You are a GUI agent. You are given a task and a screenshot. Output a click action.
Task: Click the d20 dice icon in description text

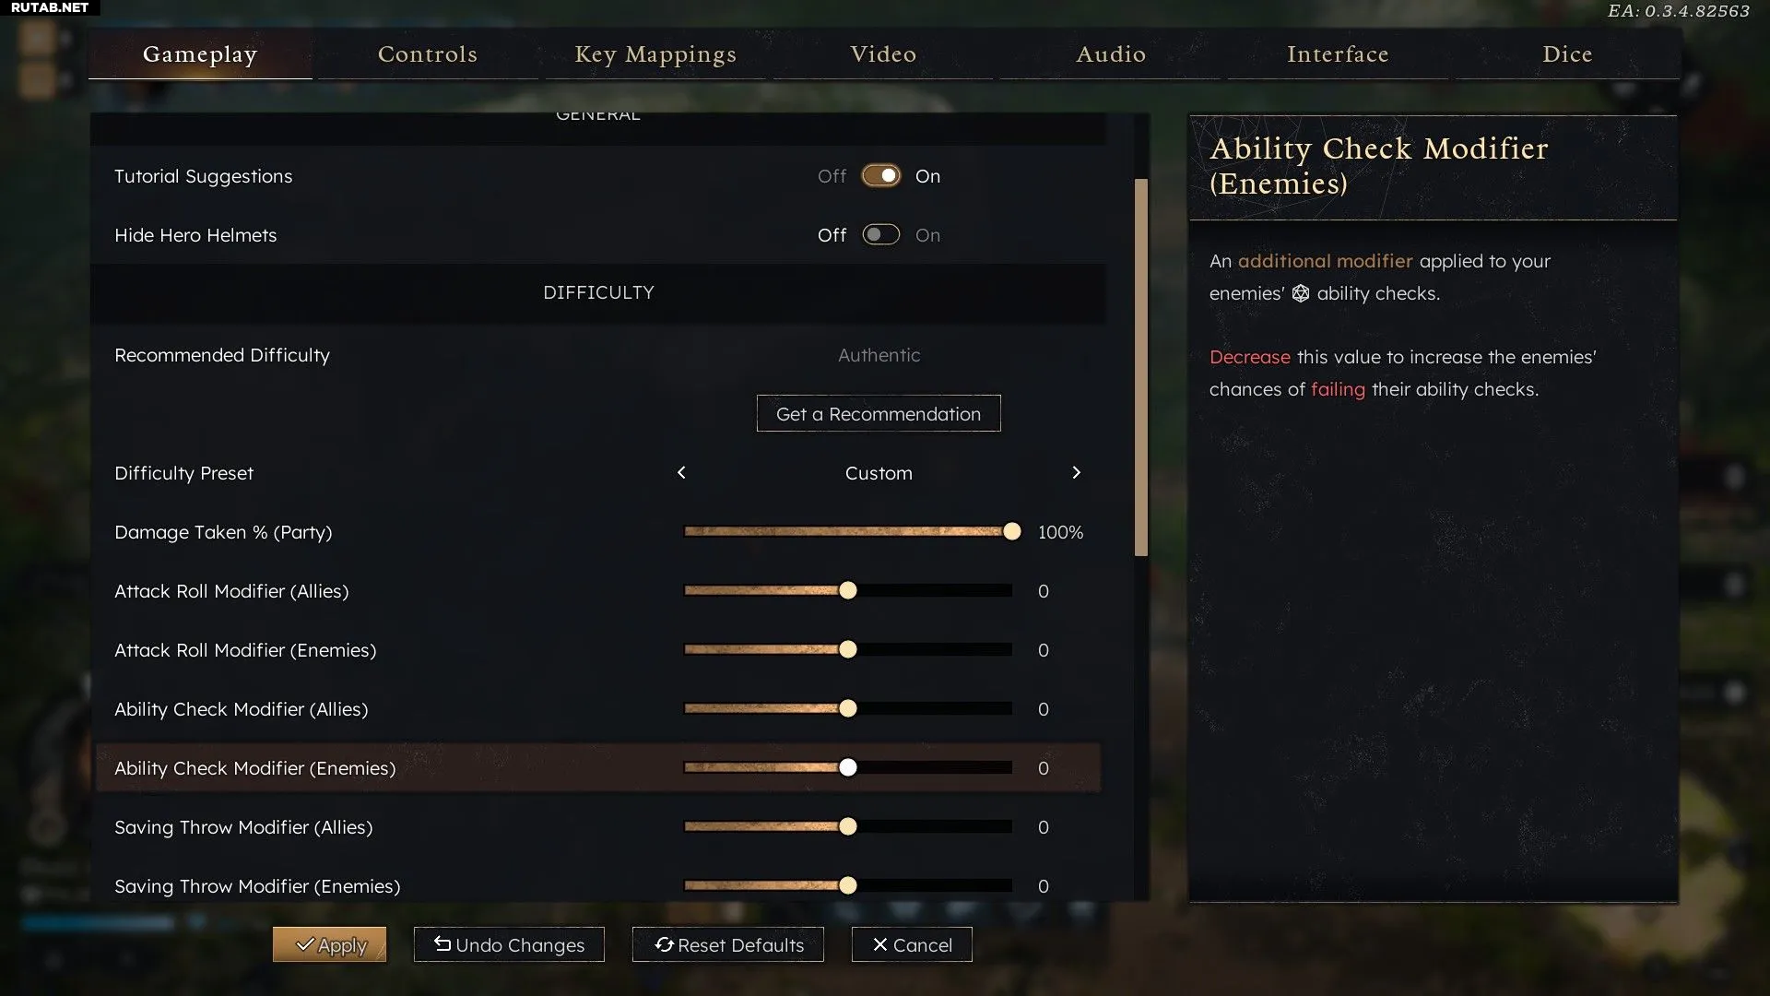[x=1300, y=293]
